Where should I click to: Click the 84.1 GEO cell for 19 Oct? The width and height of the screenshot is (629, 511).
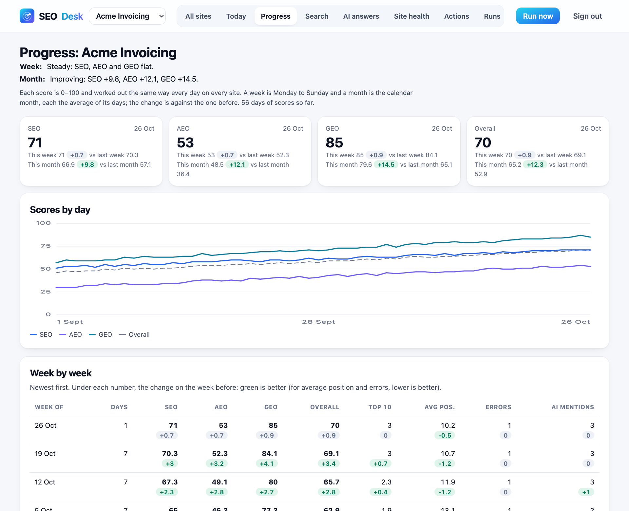point(270,453)
